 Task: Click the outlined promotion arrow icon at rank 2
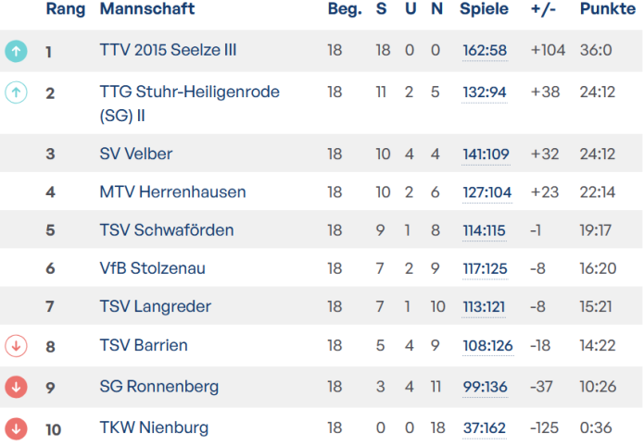16,93
